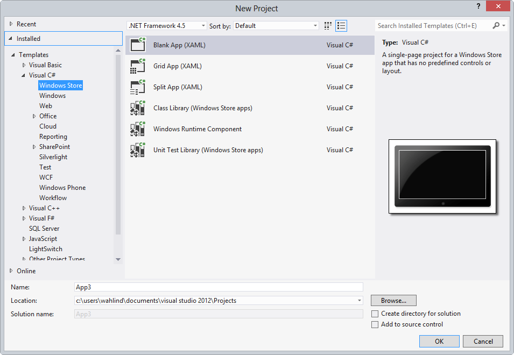This screenshot has width=514, height=355.
Task: Select the Windows Phone category
Action: (x=62, y=188)
